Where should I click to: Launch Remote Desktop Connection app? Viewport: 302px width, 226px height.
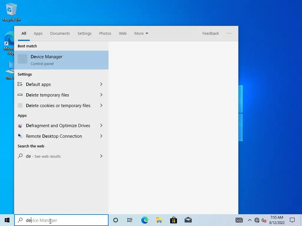click(61, 136)
